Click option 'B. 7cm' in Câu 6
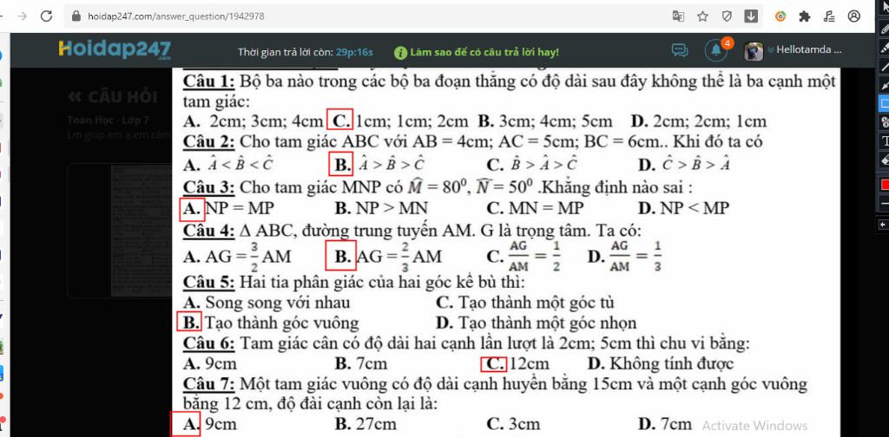This screenshot has height=437, width=889. 361,363
